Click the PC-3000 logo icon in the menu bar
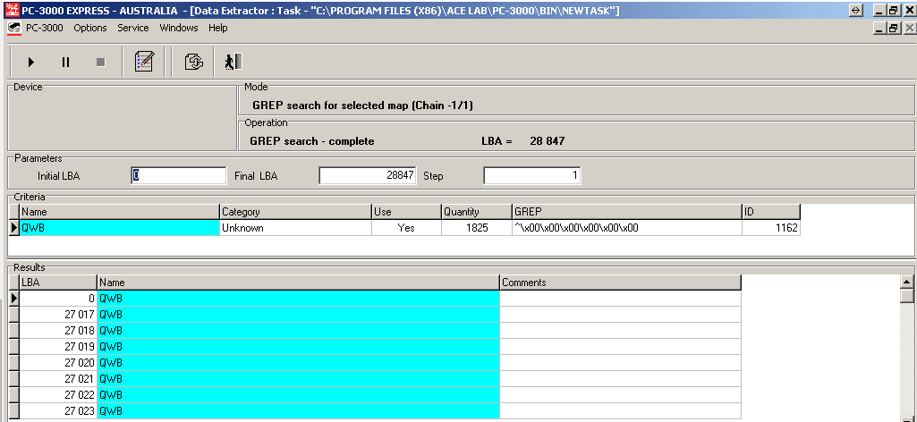 (x=13, y=28)
